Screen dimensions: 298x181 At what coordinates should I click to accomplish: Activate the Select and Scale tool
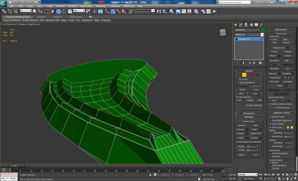70,11
